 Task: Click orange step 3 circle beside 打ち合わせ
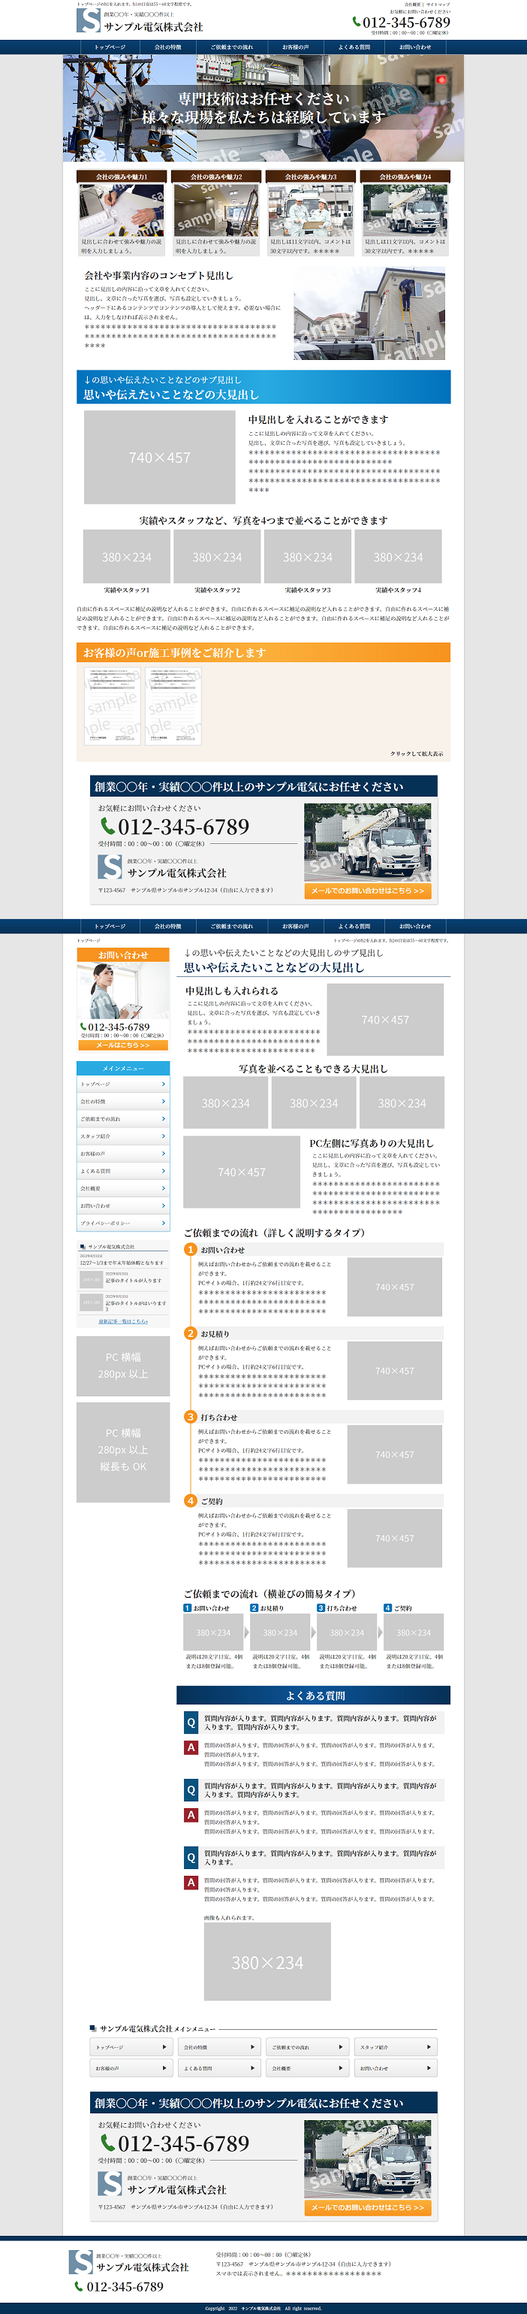pyautogui.click(x=191, y=1417)
